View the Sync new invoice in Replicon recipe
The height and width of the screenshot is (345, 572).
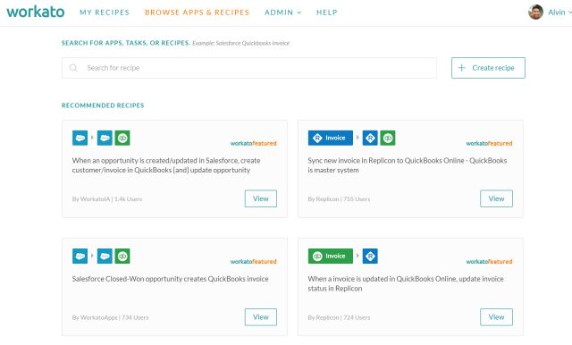coord(496,198)
